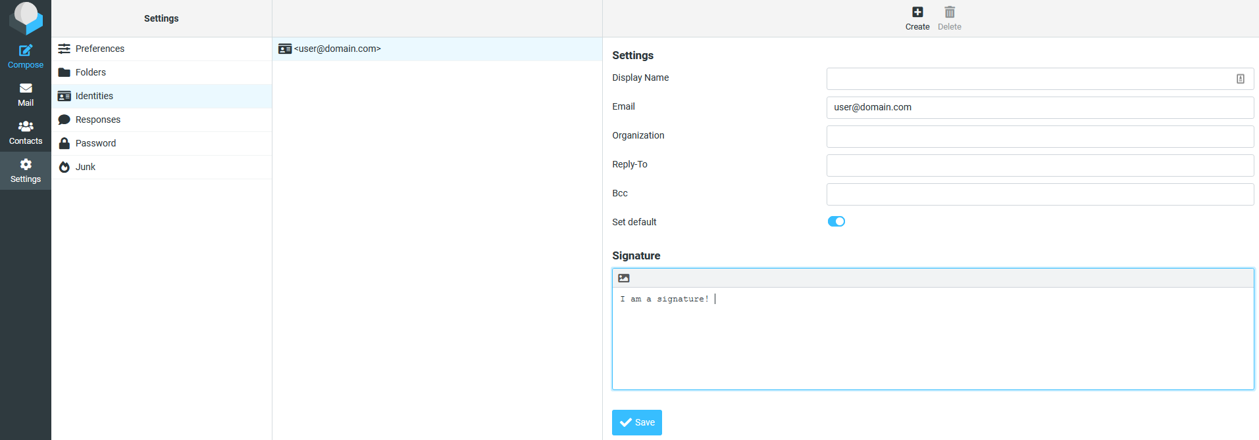Open the Folders section
Screen dimensions: 1259x440
(x=91, y=72)
